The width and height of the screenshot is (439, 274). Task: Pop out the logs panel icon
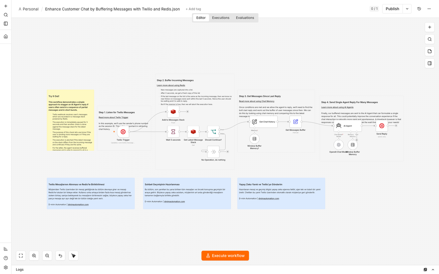coord(425,270)
